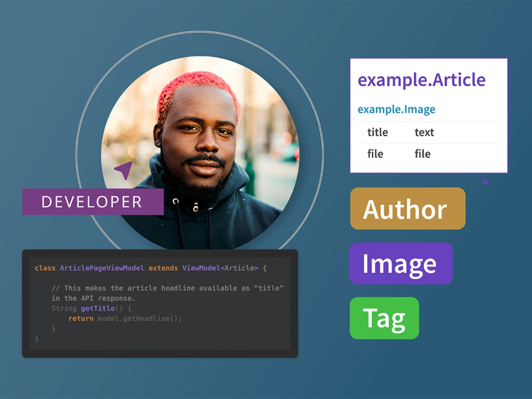Click the purple arrow cursor icon

(x=124, y=170)
